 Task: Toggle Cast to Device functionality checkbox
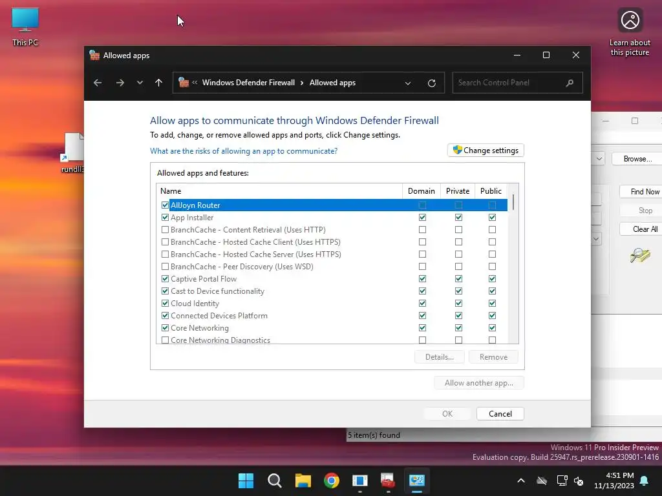tap(165, 291)
